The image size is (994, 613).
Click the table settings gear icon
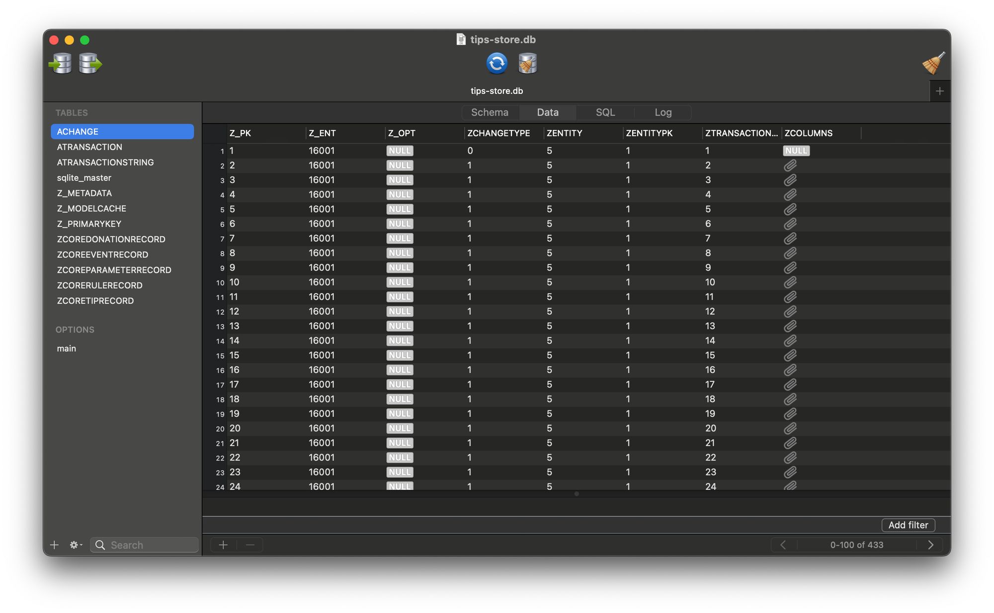75,545
